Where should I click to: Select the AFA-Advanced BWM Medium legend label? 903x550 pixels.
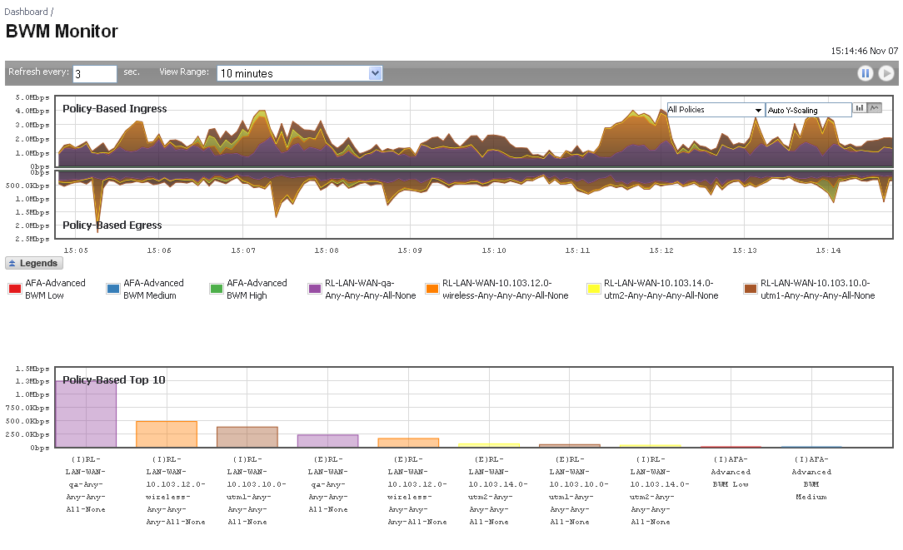tap(154, 289)
